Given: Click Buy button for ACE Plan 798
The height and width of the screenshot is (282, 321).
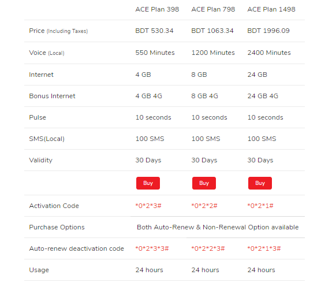Looking at the screenshot, I should click(204, 183).
